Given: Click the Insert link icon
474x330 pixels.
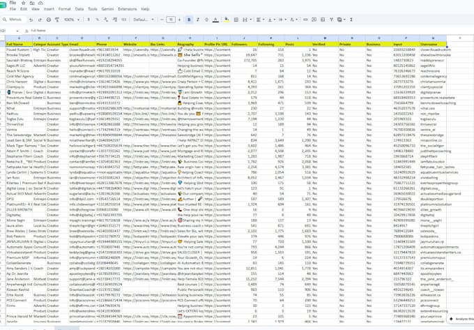Looking at the screenshot, I should [305, 20].
